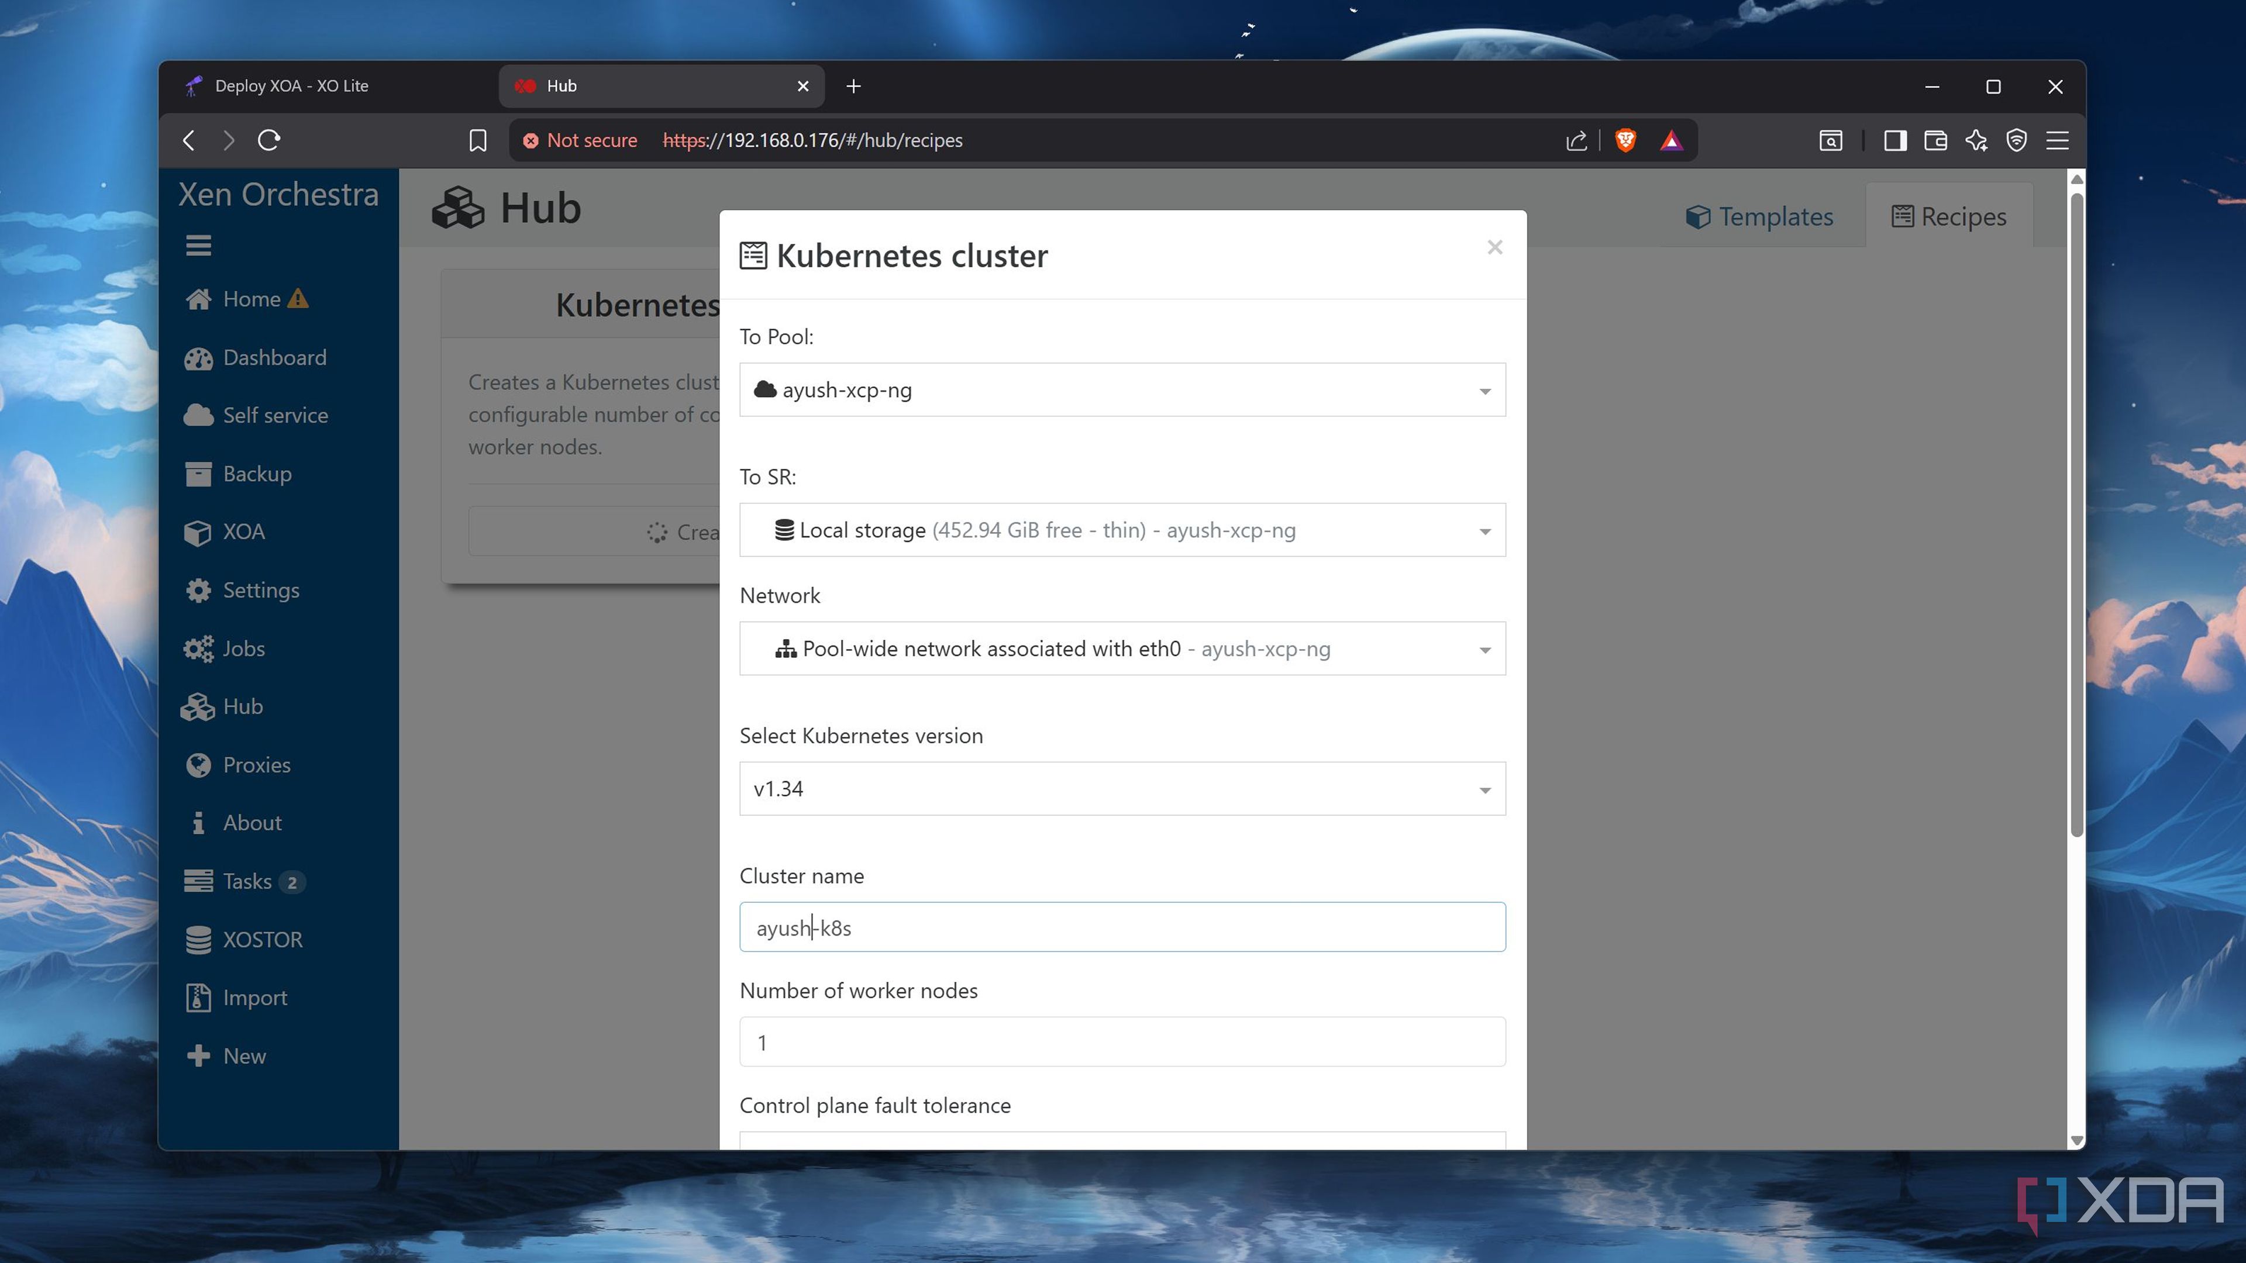
Task: View Tasks list with 2 pending
Action: coord(244,881)
